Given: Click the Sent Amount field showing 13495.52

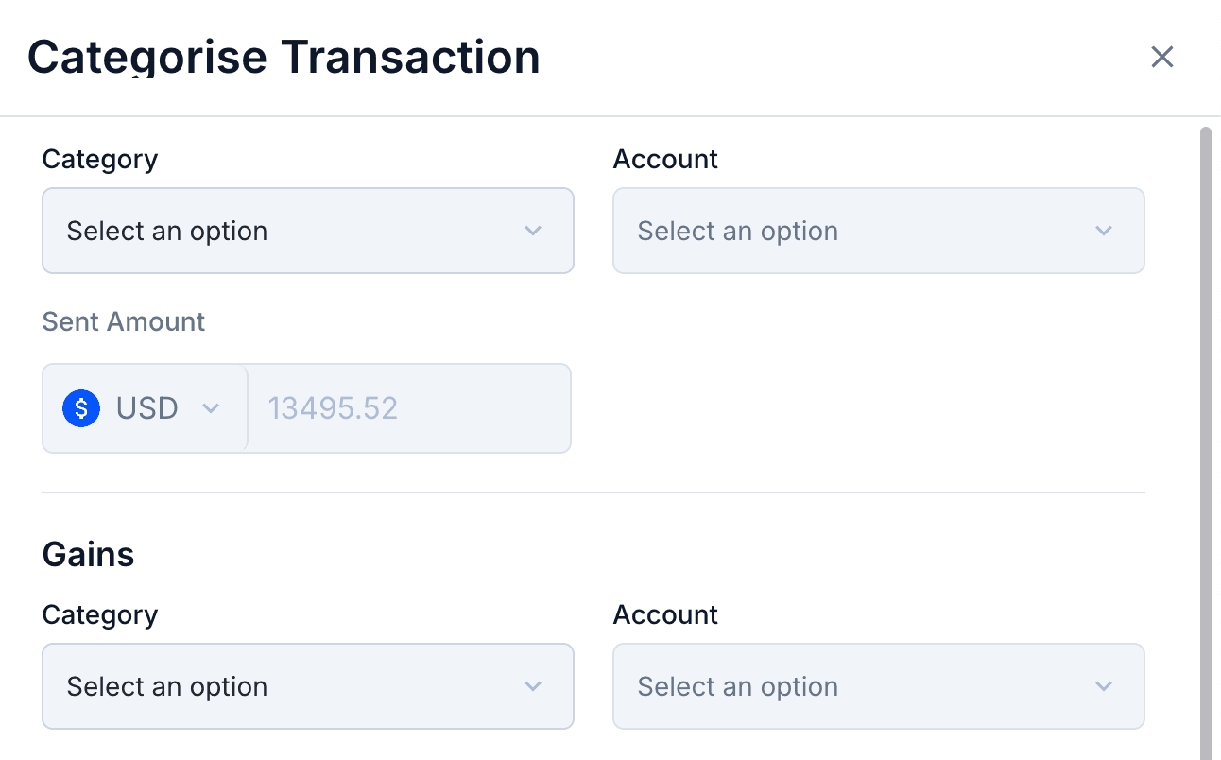Looking at the screenshot, I should click(x=406, y=408).
